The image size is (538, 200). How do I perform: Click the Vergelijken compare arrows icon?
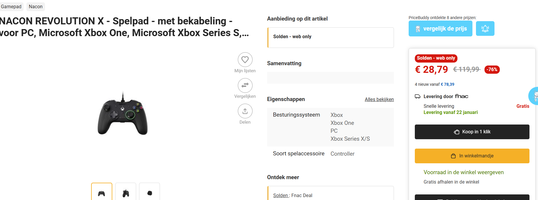[x=245, y=85]
